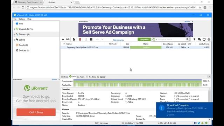
Task: Click the Take our survey link
Action: point(118,40)
